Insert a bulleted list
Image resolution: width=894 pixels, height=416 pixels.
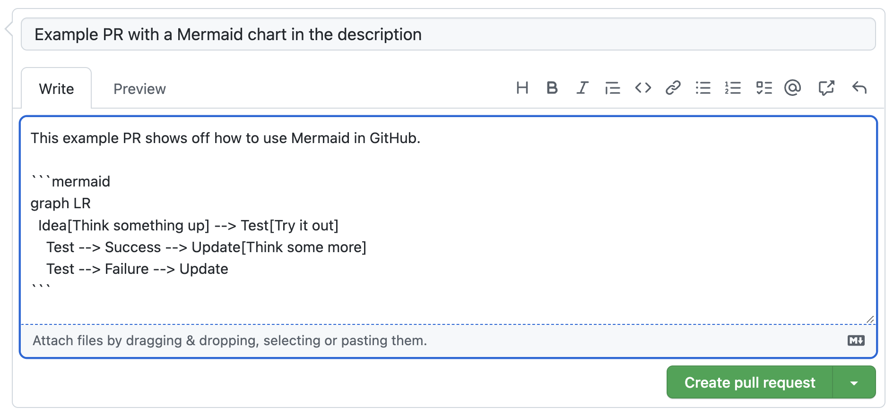(x=703, y=88)
